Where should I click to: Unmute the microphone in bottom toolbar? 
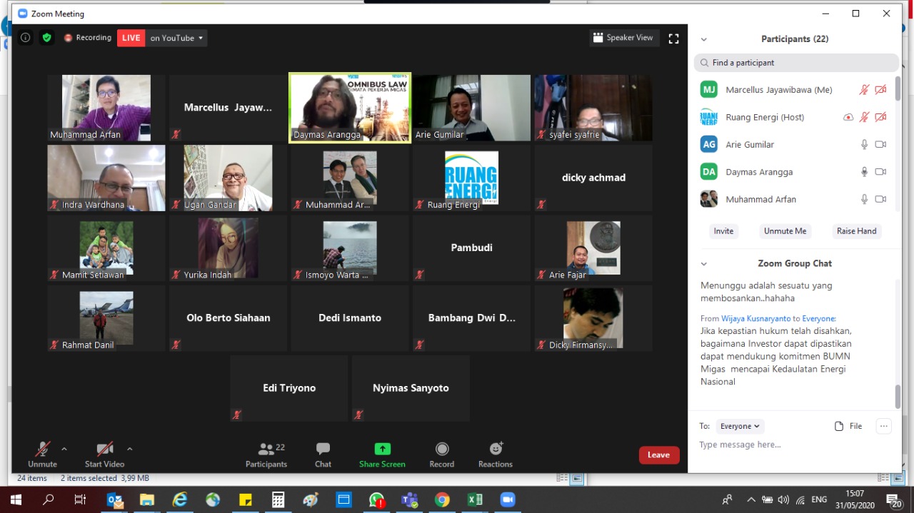pos(42,449)
